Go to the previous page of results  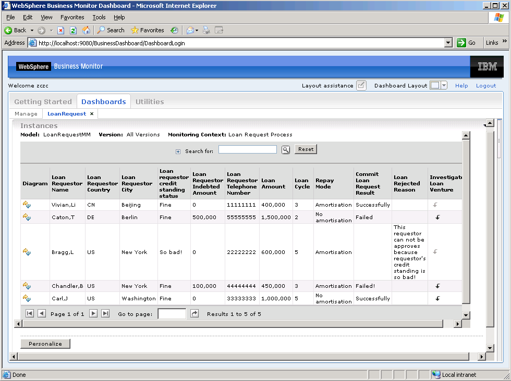(x=42, y=314)
